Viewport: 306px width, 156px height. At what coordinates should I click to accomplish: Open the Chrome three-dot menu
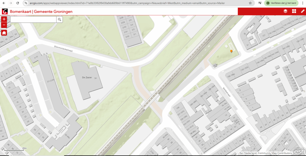point(303,3)
